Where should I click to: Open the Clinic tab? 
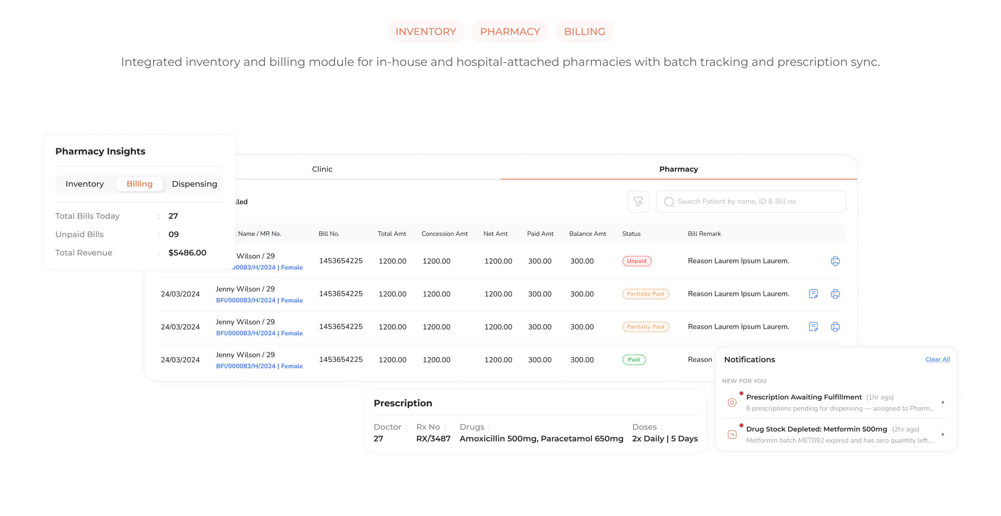click(322, 169)
